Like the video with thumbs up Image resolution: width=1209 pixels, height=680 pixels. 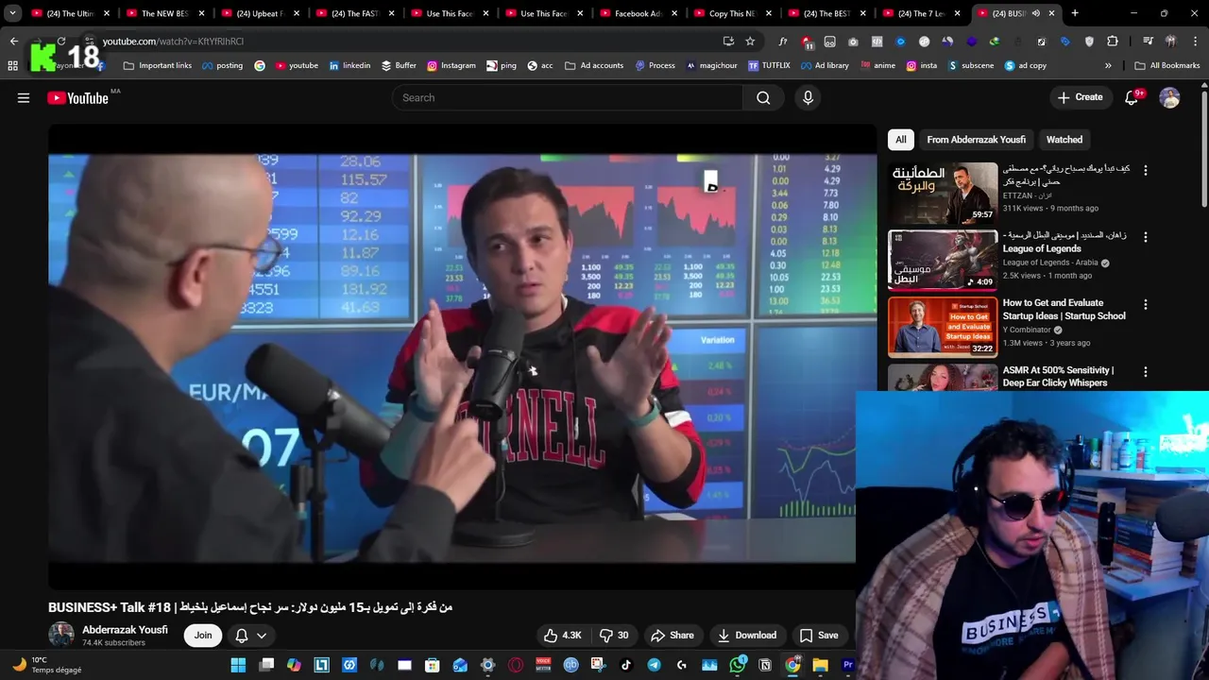click(563, 636)
